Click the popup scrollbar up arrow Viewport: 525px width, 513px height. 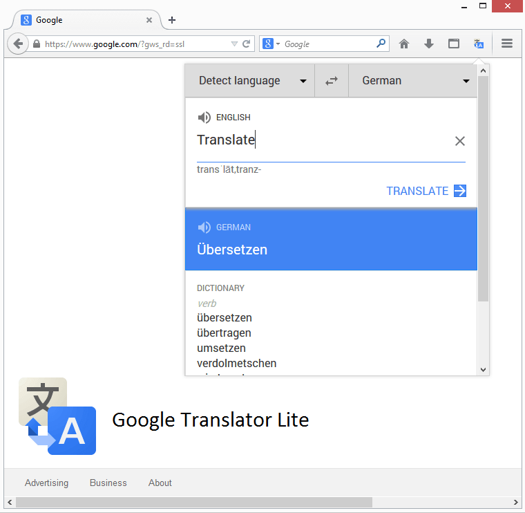pos(483,71)
